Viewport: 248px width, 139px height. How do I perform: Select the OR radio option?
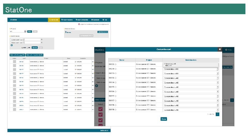[x=27, y=48]
